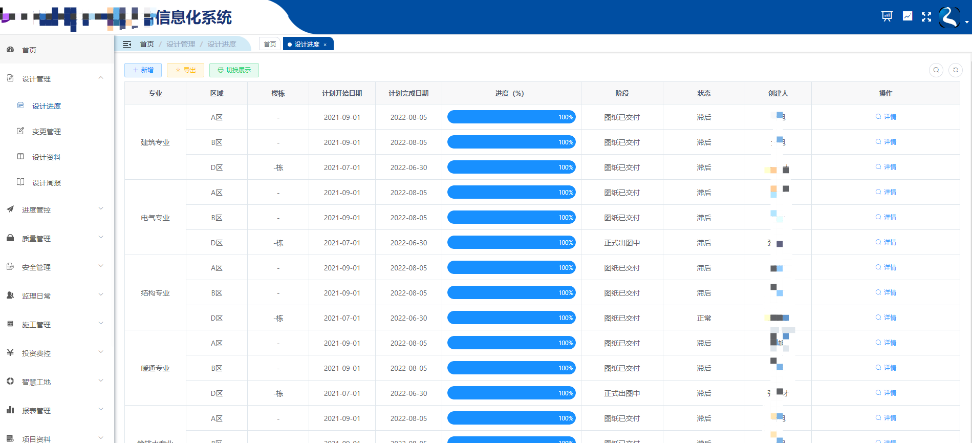Screen dimensions: 972x443
Task: Collapse the sidebar with hamburger icon
Action: coord(127,45)
